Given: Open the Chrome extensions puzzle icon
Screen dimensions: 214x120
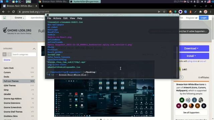Looking at the screenshot, I should [200, 12].
